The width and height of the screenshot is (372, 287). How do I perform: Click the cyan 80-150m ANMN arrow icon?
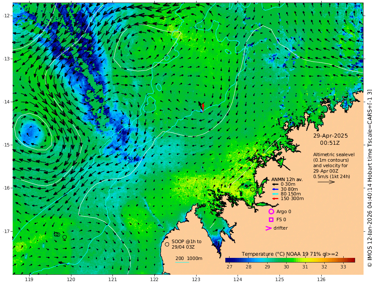(x=275, y=194)
